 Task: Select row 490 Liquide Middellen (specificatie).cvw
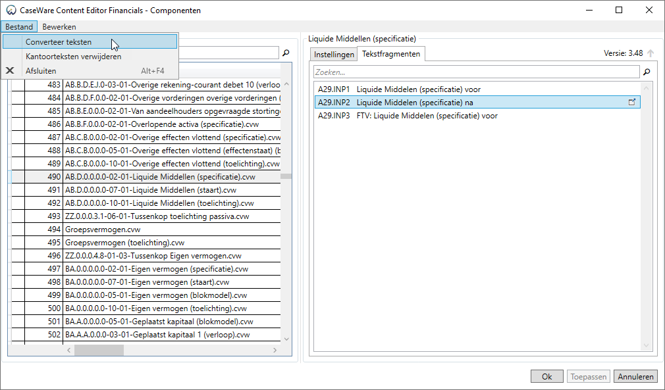(x=146, y=176)
